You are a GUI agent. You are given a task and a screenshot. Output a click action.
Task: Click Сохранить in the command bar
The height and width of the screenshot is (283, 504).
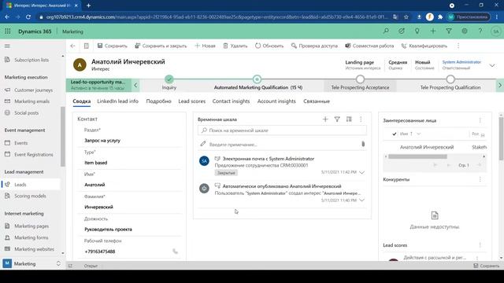point(113,46)
